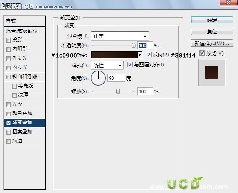Image resolution: width=238 pixels, height=193 pixels.
Task: Select the 图案叠加 entry label
Action: pos(22,132)
